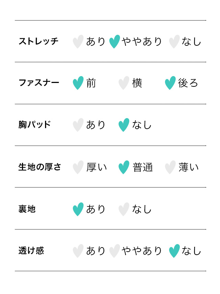This screenshot has height=294, width=220.
Task: Select the 透け感 ややあり gray heart
Action: coord(114,251)
